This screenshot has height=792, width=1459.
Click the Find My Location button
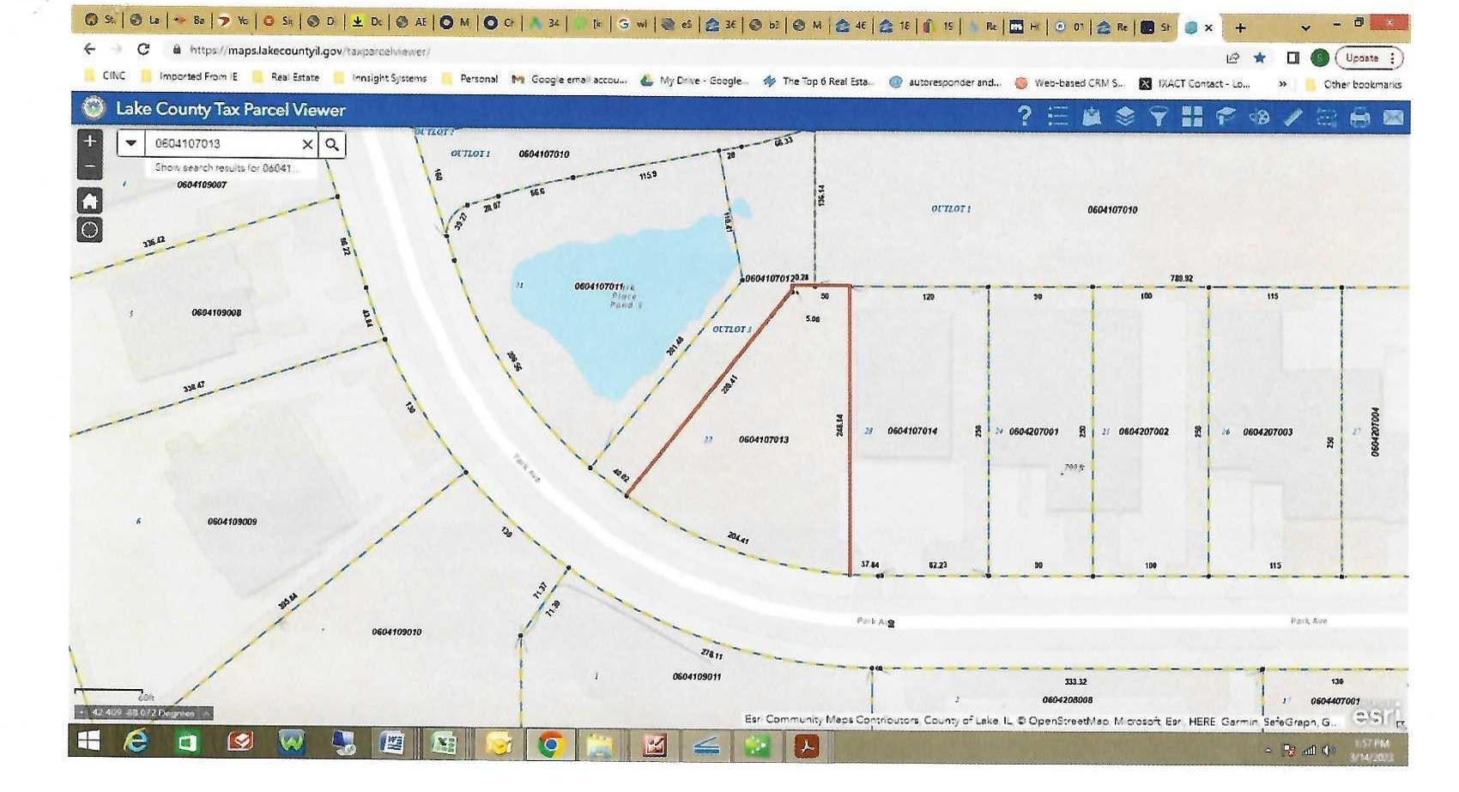click(90, 230)
